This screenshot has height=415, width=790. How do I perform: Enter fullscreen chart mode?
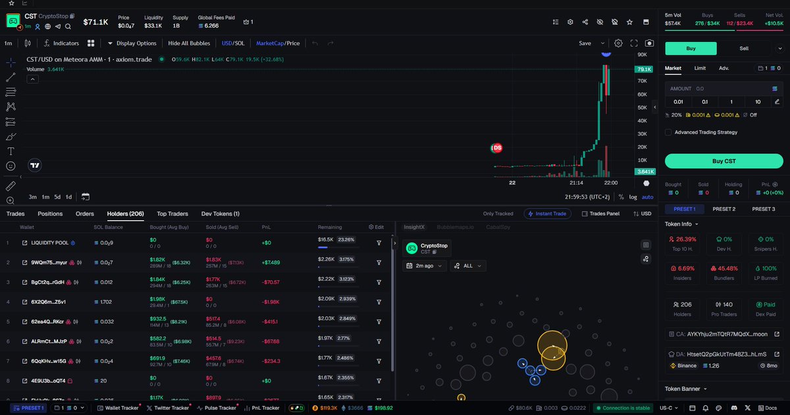click(x=635, y=43)
